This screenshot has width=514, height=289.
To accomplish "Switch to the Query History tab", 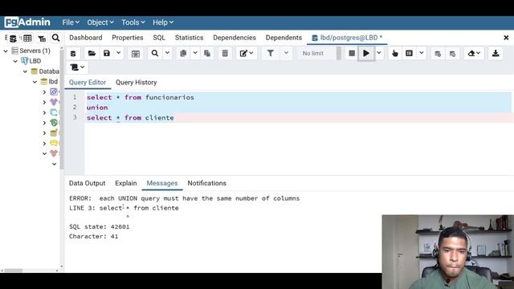I will click(136, 83).
